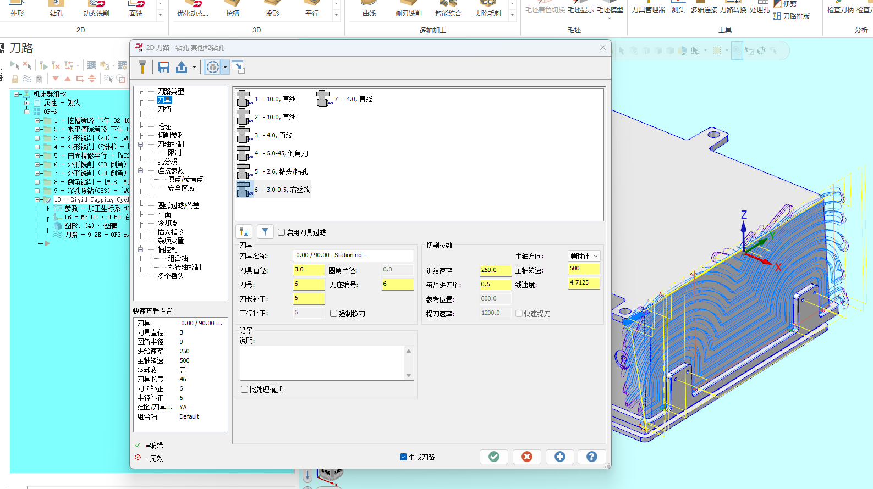Collapse the 连接参数 tree node
873x489 pixels.
click(x=141, y=170)
